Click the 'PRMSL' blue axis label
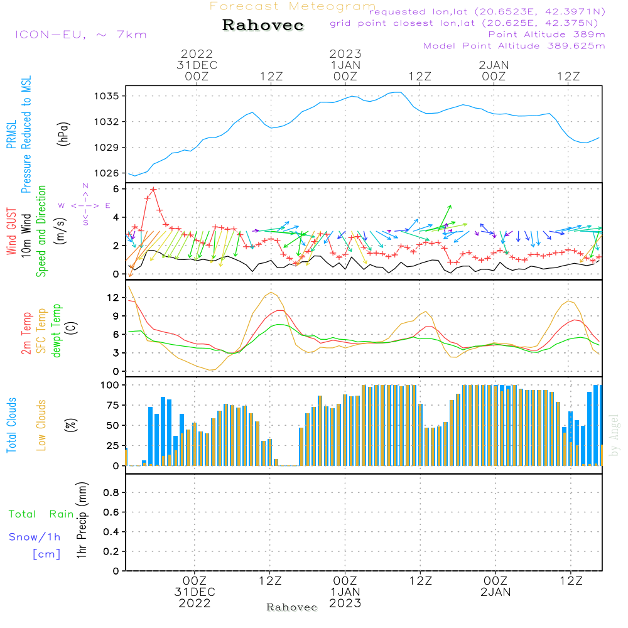Viewport: 628px width, 628px height. [x=11, y=134]
